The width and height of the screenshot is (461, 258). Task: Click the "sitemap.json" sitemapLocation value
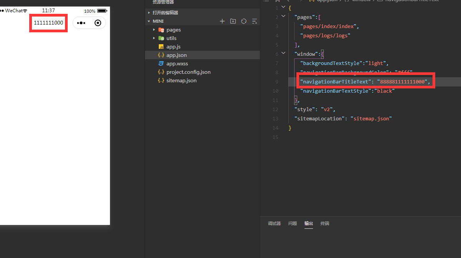pyautogui.click(x=371, y=119)
